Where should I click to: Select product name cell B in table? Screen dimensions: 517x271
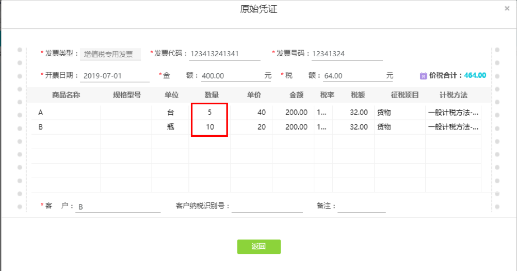tap(66, 127)
